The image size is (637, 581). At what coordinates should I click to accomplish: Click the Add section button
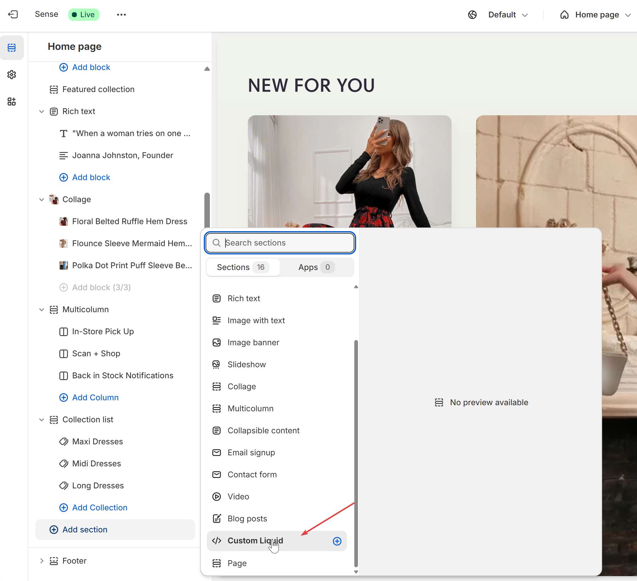pos(85,530)
